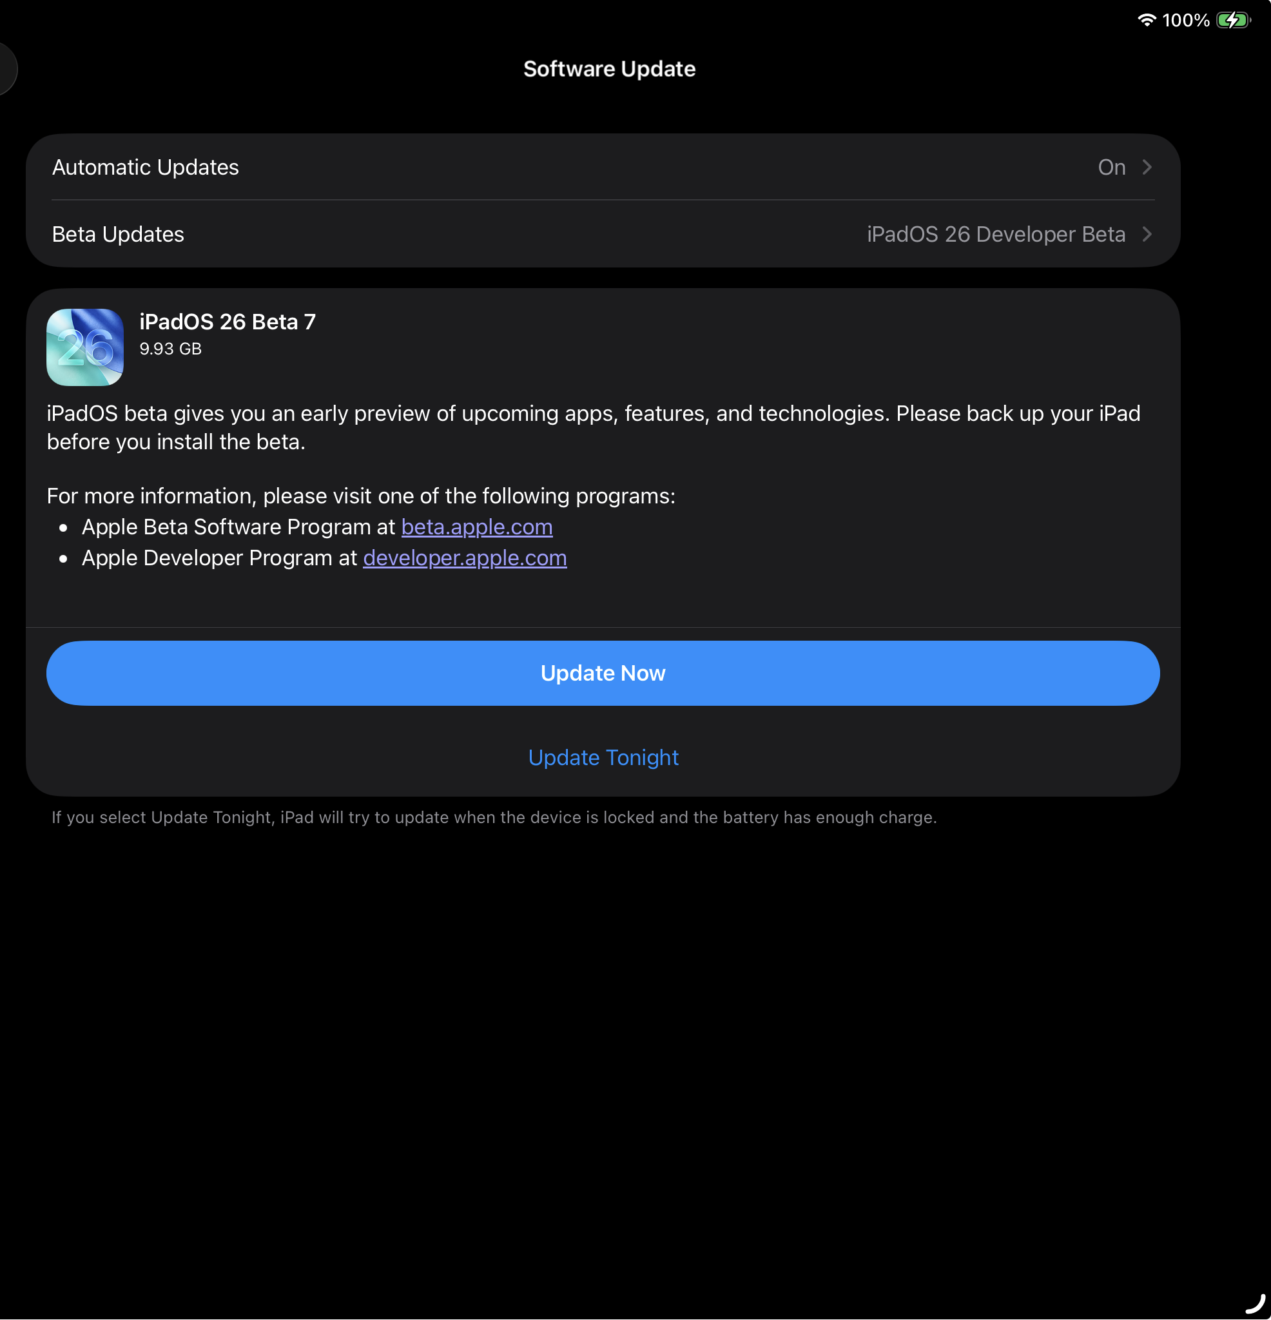Open the developer.apple.com link
The image size is (1271, 1320).
point(465,558)
